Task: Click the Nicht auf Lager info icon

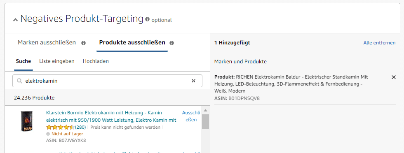Action: click(48, 134)
